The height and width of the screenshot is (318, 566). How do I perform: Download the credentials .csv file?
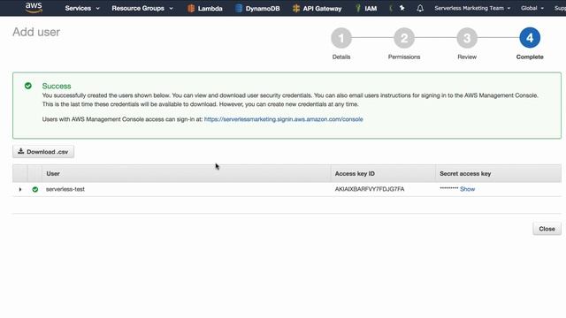(43, 152)
